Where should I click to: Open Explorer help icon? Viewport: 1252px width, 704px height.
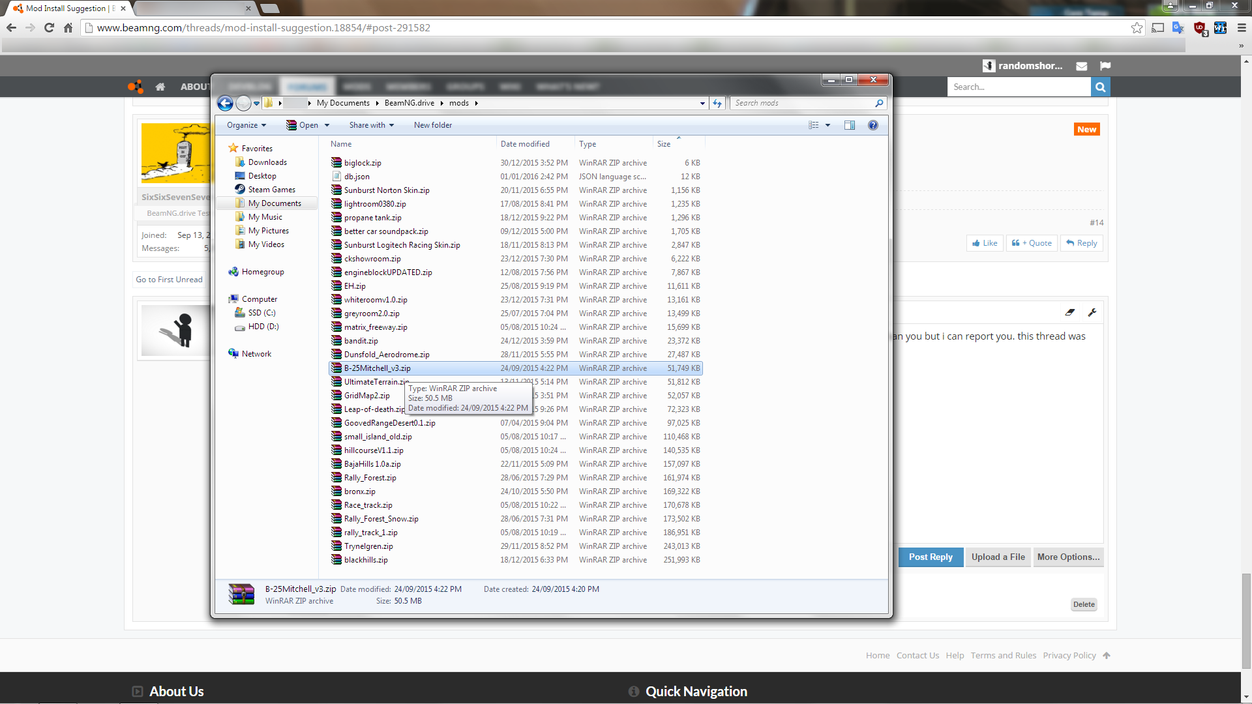[x=873, y=125]
